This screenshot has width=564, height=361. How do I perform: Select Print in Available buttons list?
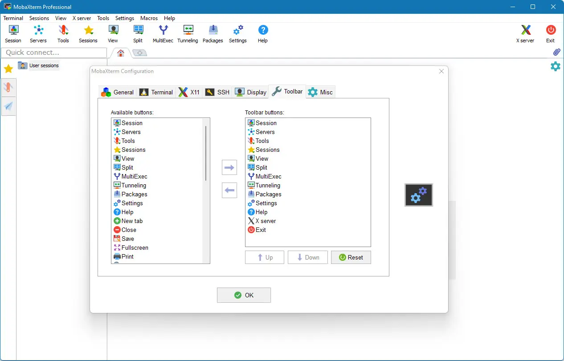click(x=123, y=256)
